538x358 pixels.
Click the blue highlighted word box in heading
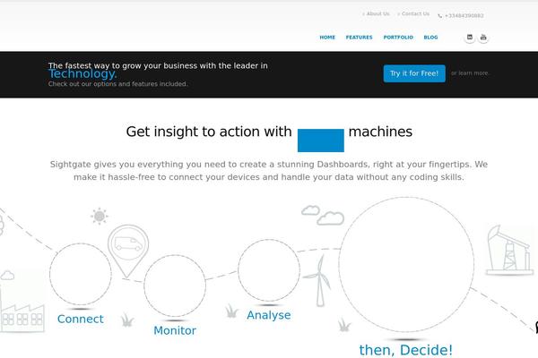click(321, 141)
